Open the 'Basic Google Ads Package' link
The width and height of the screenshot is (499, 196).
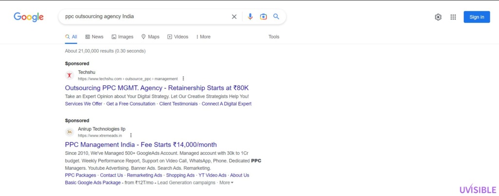(x=93, y=183)
